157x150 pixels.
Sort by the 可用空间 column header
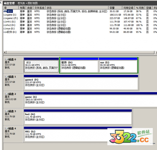[x=128, y=8]
